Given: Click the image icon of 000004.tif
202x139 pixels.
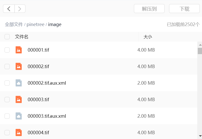Looking at the screenshot, I should [x=18, y=132].
